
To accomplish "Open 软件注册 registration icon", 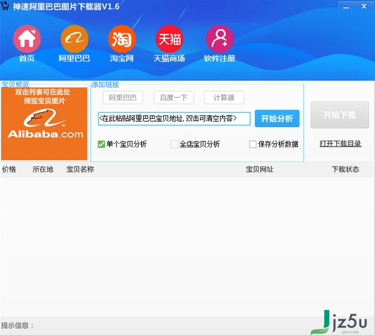I will click(219, 39).
